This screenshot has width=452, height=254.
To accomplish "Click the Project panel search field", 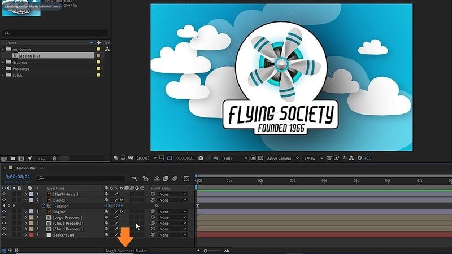I will tap(55, 33).
